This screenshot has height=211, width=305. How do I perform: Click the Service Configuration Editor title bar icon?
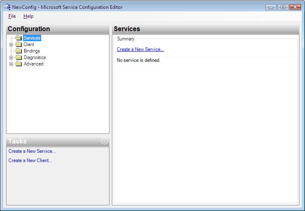tap(7, 7)
